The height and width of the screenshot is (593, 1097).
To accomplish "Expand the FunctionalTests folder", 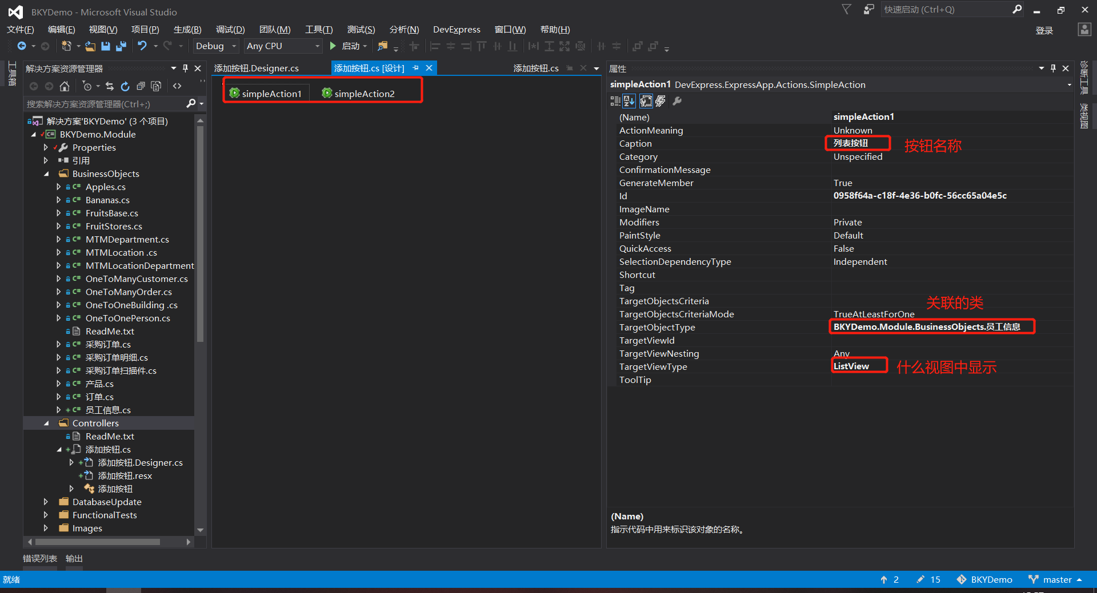I will 46,515.
